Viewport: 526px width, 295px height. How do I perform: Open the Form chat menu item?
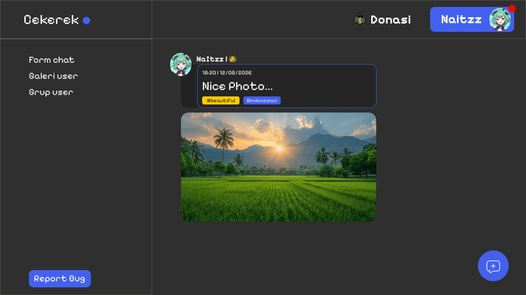pyautogui.click(x=51, y=60)
